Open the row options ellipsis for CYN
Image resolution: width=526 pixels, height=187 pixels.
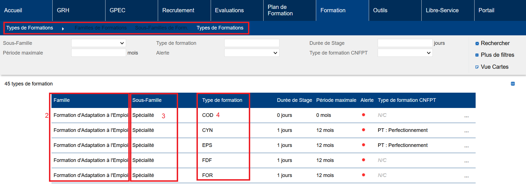point(466,131)
